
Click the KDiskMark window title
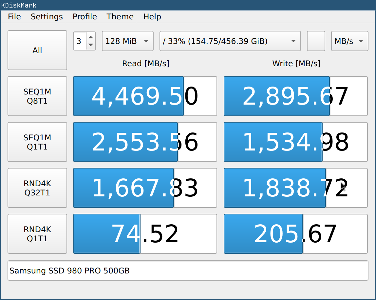[19, 5]
